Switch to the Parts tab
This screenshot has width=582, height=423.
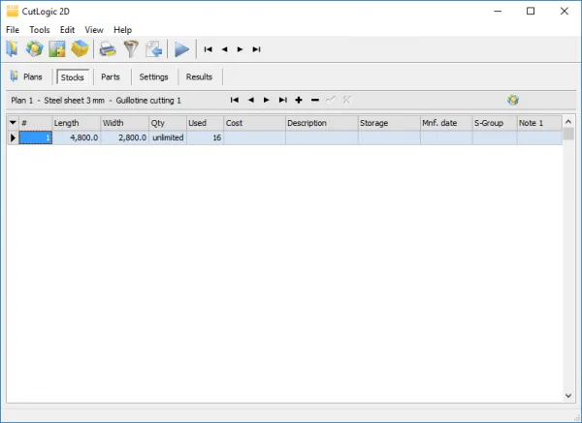point(111,76)
